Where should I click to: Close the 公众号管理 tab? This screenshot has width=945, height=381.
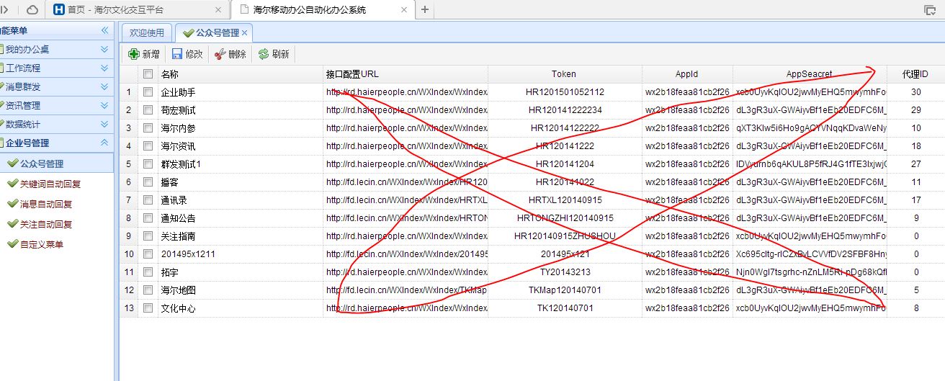click(x=245, y=33)
